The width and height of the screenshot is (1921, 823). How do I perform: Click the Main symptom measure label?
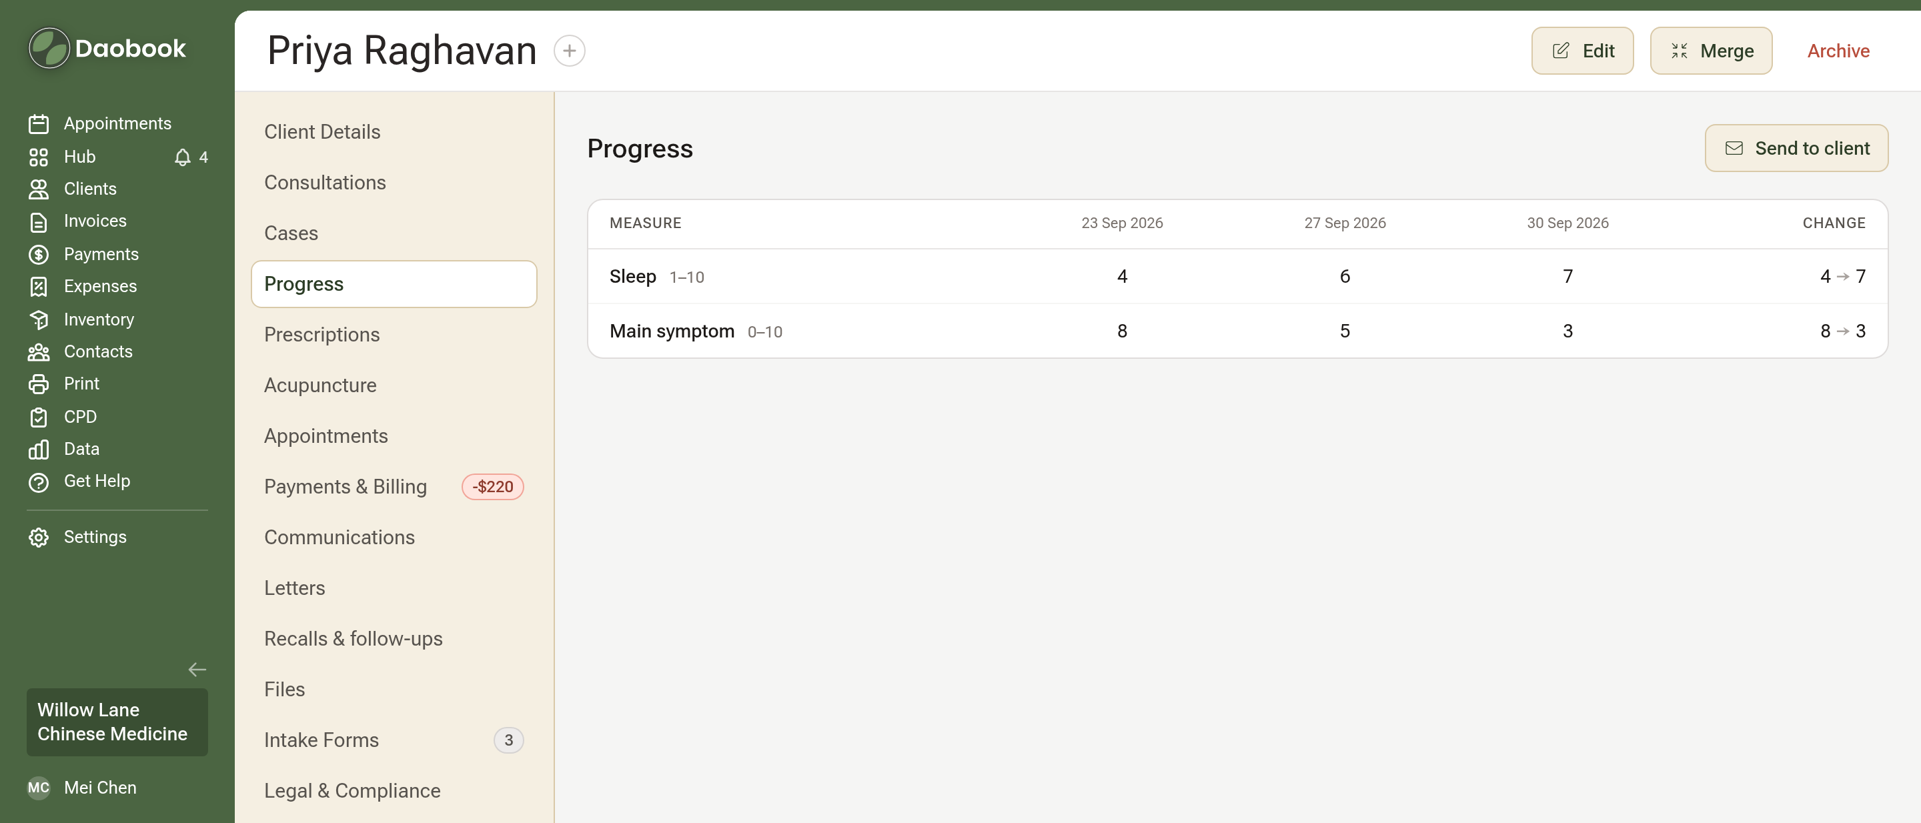coord(672,331)
